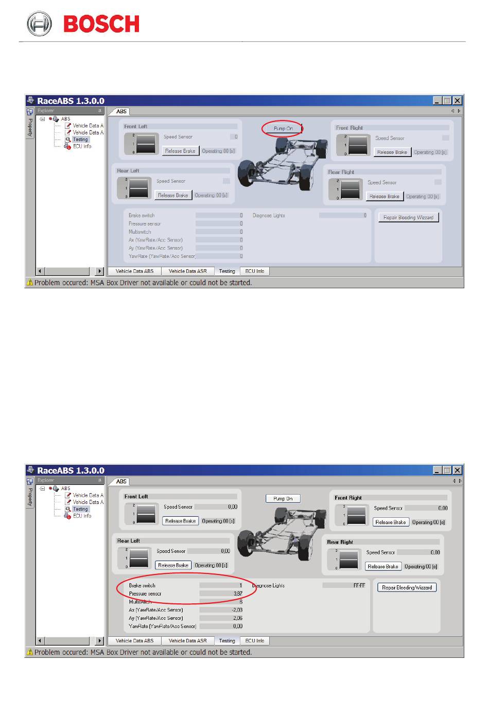Upper window: Release Brake for Rear Right
Viewport: 489px width, 714px height.
tap(385, 196)
